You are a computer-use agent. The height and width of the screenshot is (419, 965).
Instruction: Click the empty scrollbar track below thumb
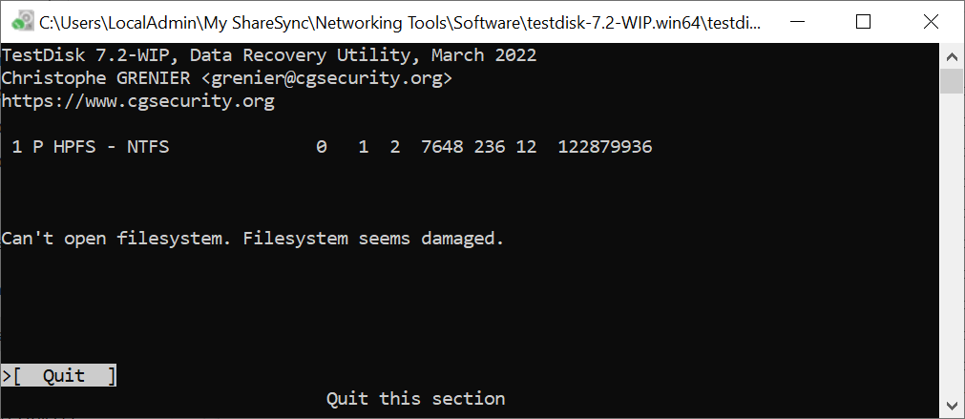(x=952, y=243)
